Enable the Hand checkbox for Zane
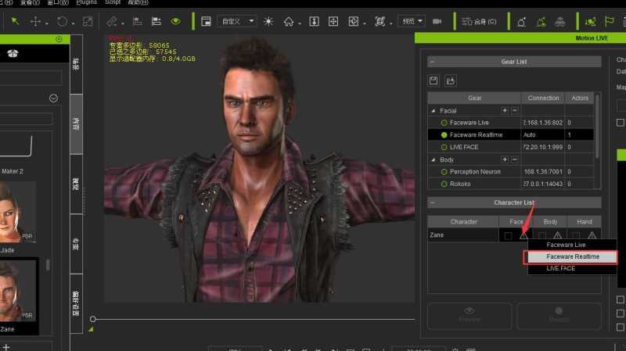The height and width of the screenshot is (351, 626). coord(576,235)
